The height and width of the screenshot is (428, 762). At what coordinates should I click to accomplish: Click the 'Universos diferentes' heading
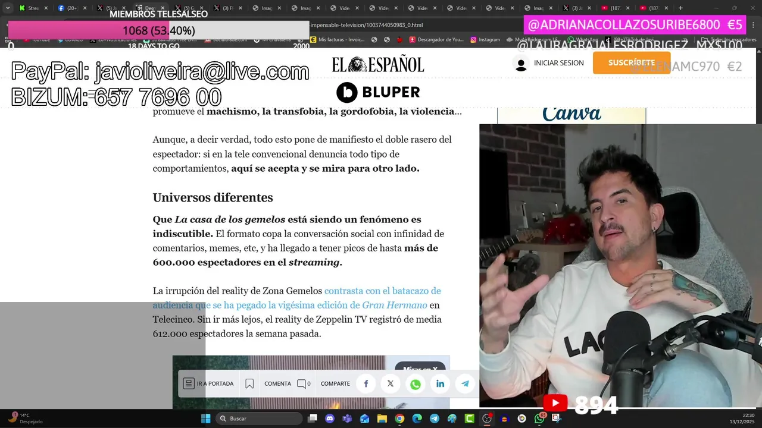coord(213,197)
